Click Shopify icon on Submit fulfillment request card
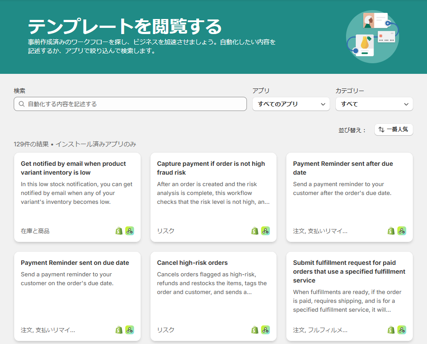427x344 pixels. [391, 330]
